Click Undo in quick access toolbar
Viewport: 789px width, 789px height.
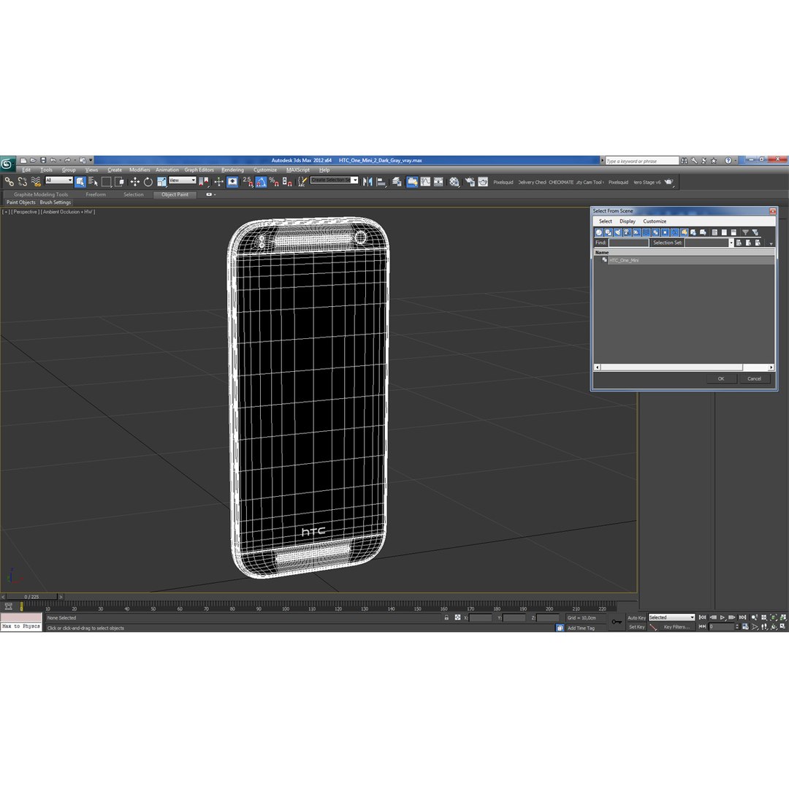[53, 161]
